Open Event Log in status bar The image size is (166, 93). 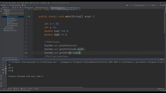click(x=161, y=89)
